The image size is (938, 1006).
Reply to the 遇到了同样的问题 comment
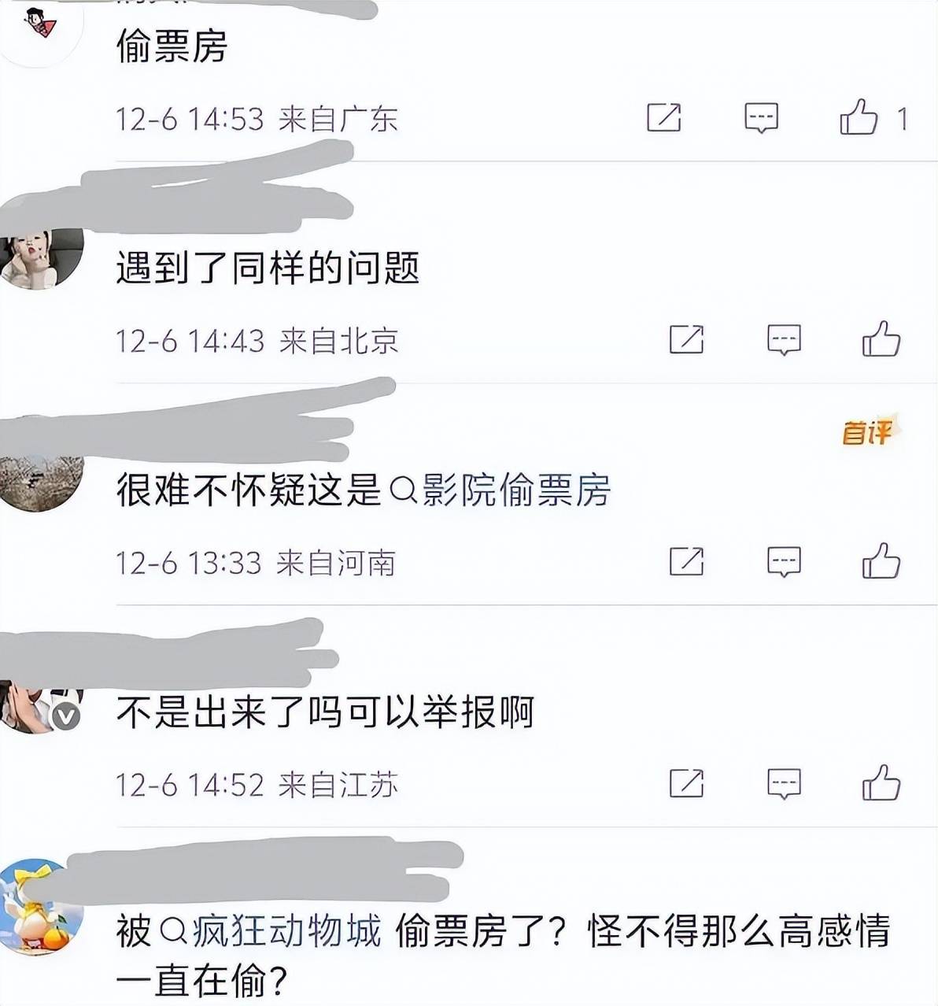(784, 340)
